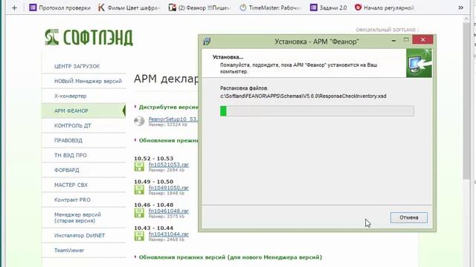Click Официальный SOFTLAND header text
This screenshot has height=267, width=476.
[385, 30]
